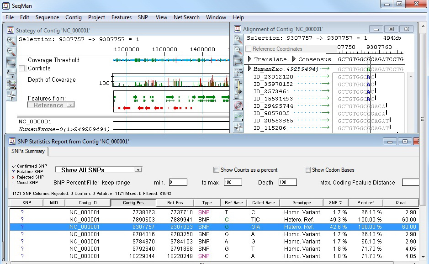Select sequence ID_23012120 in Alignment window
The width and height of the screenshot is (429, 264).
coord(273,77)
